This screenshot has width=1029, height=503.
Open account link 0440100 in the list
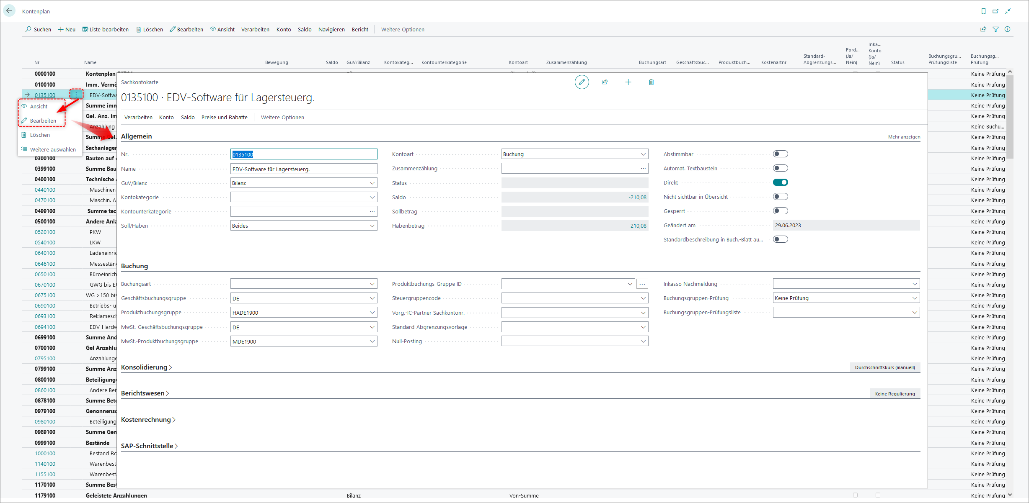pyautogui.click(x=45, y=190)
